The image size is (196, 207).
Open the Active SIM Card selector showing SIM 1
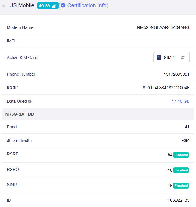coord(171,58)
